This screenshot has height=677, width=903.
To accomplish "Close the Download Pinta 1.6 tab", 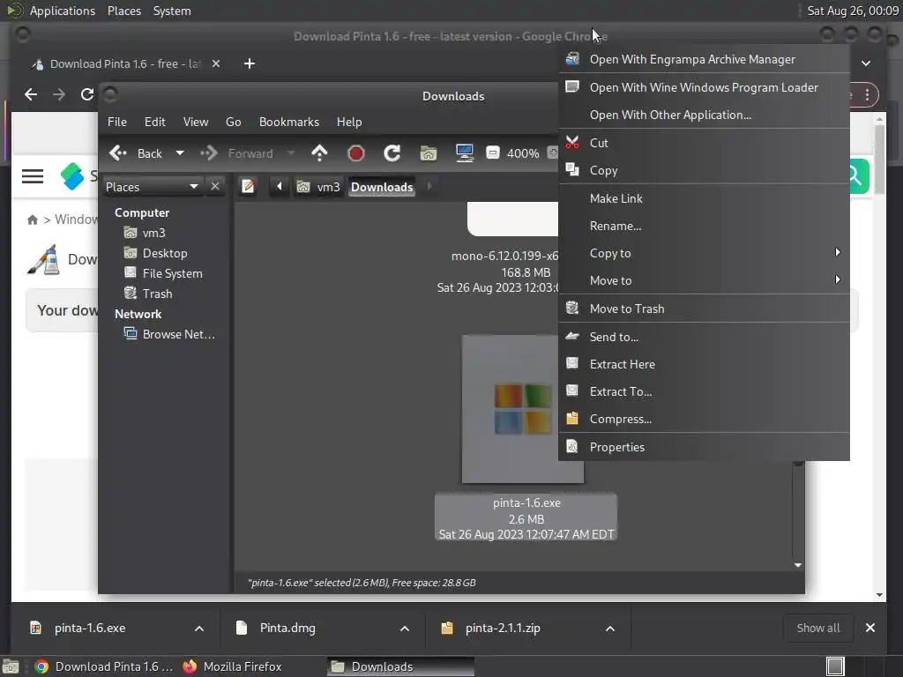I will [216, 63].
